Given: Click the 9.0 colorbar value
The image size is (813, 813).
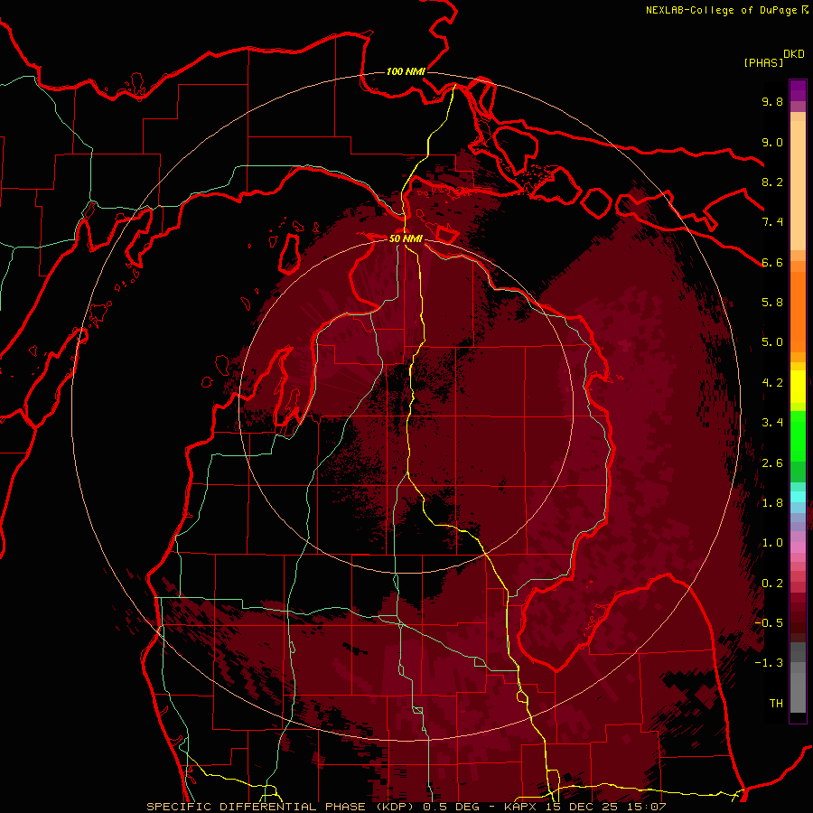Looking at the screenshot, I should 772,142.
